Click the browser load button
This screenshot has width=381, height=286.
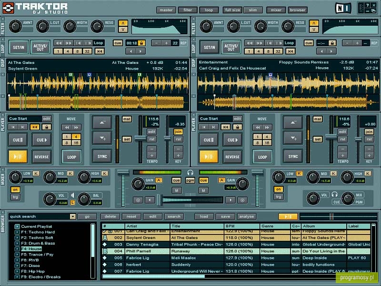[204, 216]
